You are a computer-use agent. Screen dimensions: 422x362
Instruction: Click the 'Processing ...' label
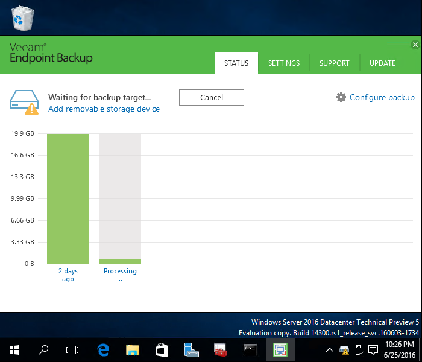pyautogui.click(x=120, y=275)
